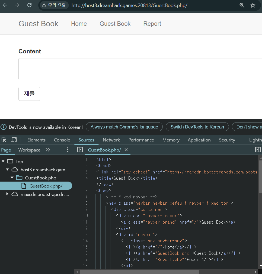Switch to the Console tab

[62, 140]
